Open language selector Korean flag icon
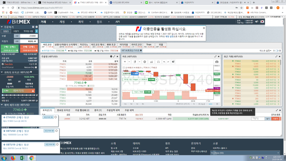Viewport: 286px width, 161px height. click(262, 21)
